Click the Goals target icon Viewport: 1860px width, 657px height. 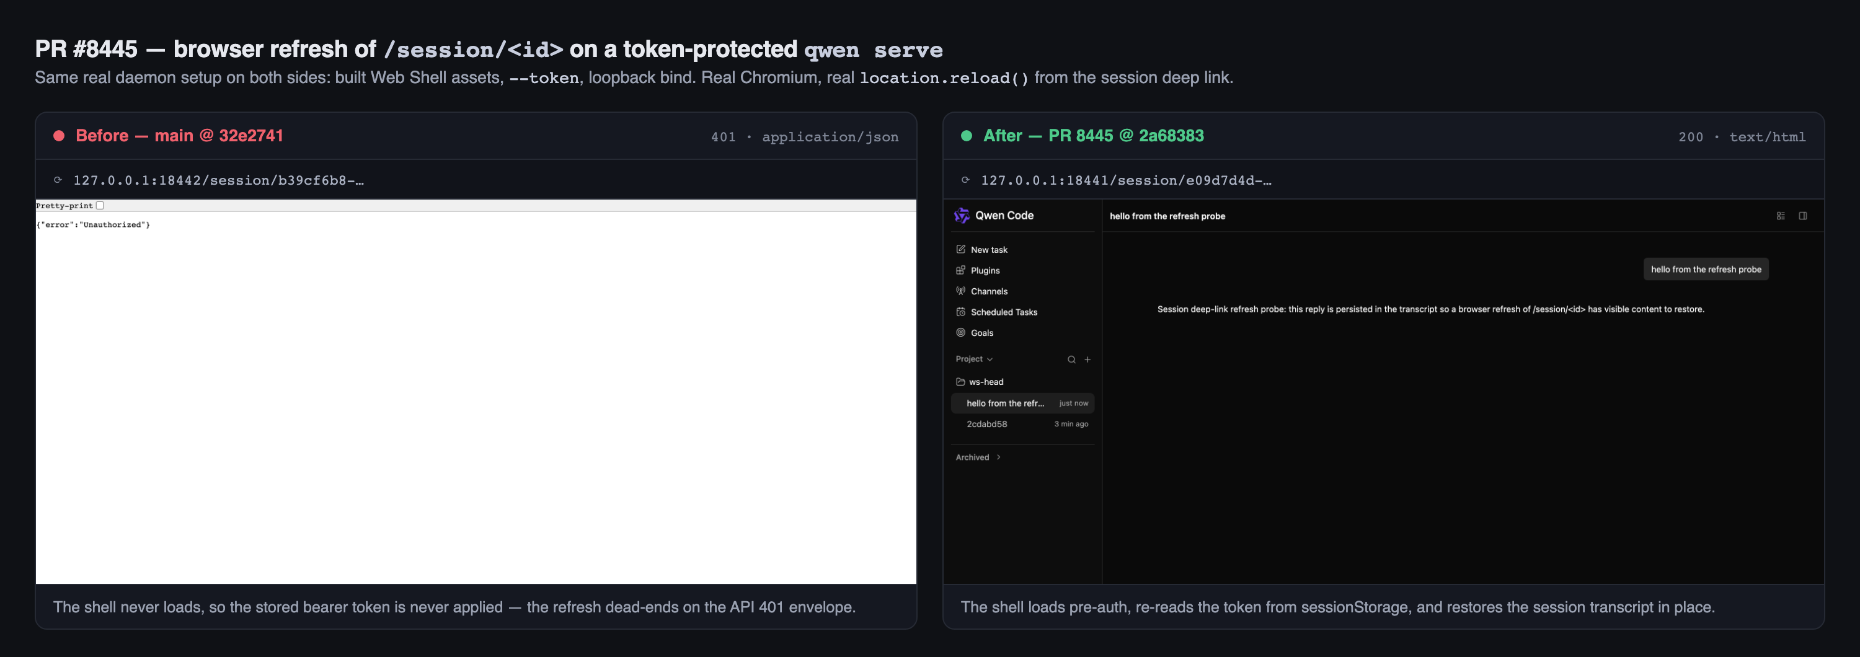point(960,333)
